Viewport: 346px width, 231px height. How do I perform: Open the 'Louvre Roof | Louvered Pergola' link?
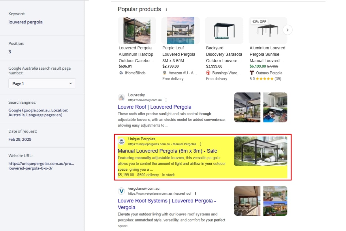coord(154,107)
